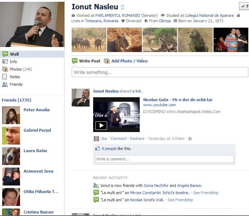Open PARLAMENTUL ROMANIEI workplace link
The height and width of the screenshot is (216, 249).
coord(118,15)
